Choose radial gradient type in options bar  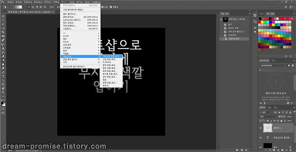[32, 7]
